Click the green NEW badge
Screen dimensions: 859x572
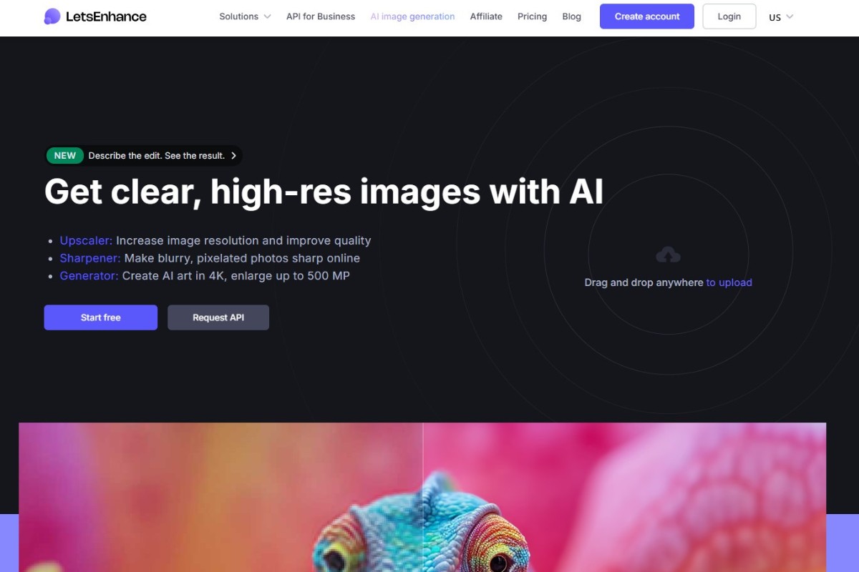pos(65,155)
